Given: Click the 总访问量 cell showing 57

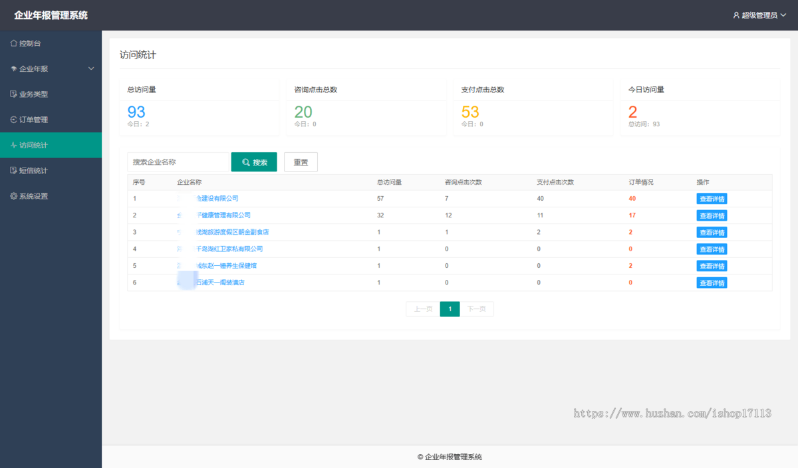Looking at the screenshot, I should point(380,199).
